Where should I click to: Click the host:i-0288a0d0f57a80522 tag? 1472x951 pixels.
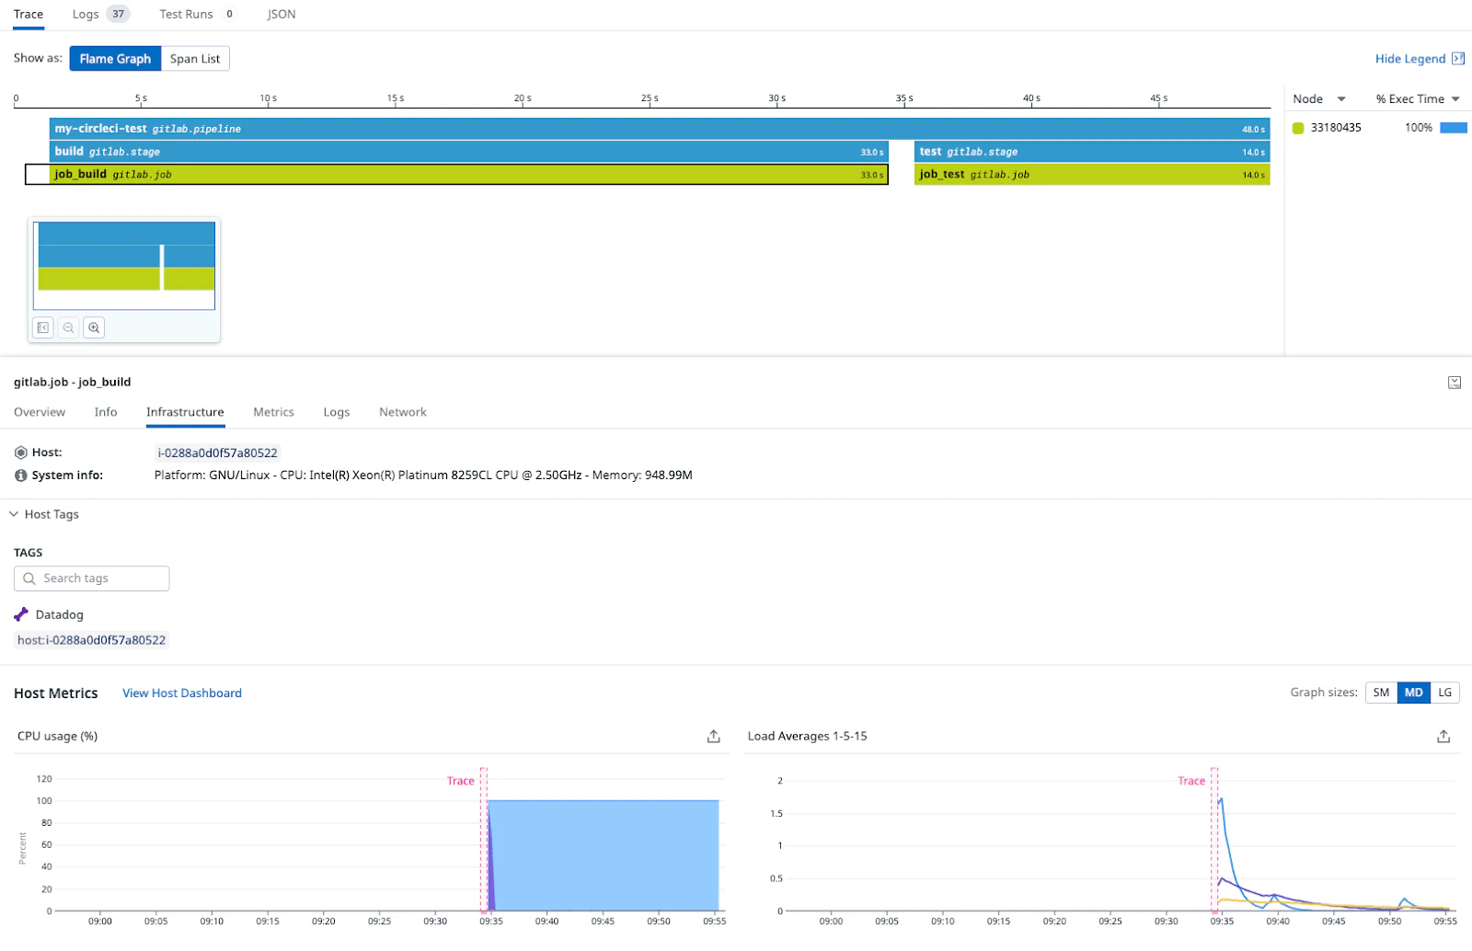click(91, 640)
